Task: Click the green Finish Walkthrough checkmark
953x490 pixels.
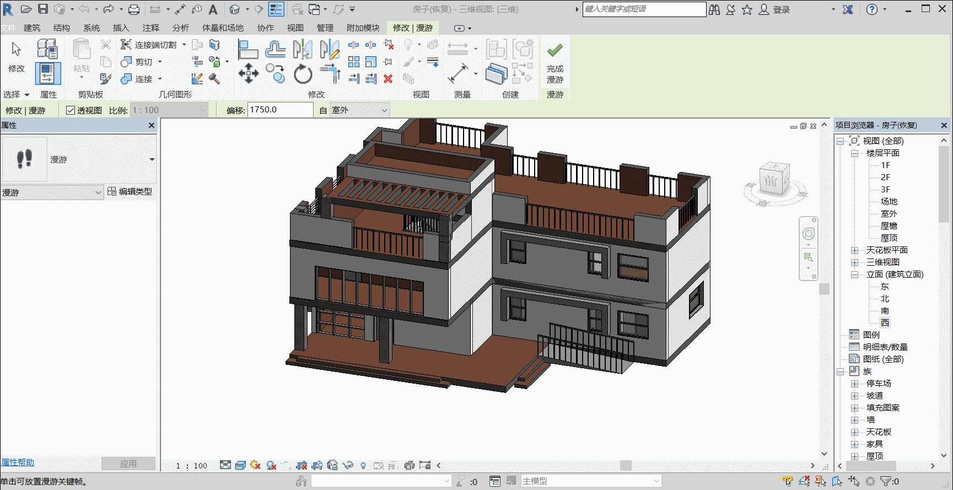Action: click(x=554, y=50)
